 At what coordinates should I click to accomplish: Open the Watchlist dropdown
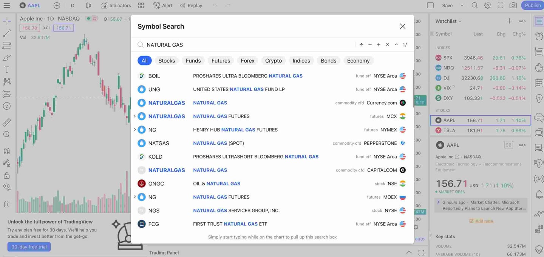[448, 21]
